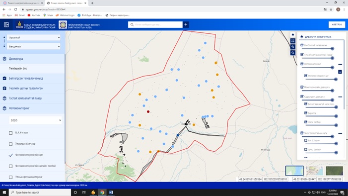Uncheck the Мониторингийн давхарга layer checkbox
348x196 pixels.
coord(302,87)
